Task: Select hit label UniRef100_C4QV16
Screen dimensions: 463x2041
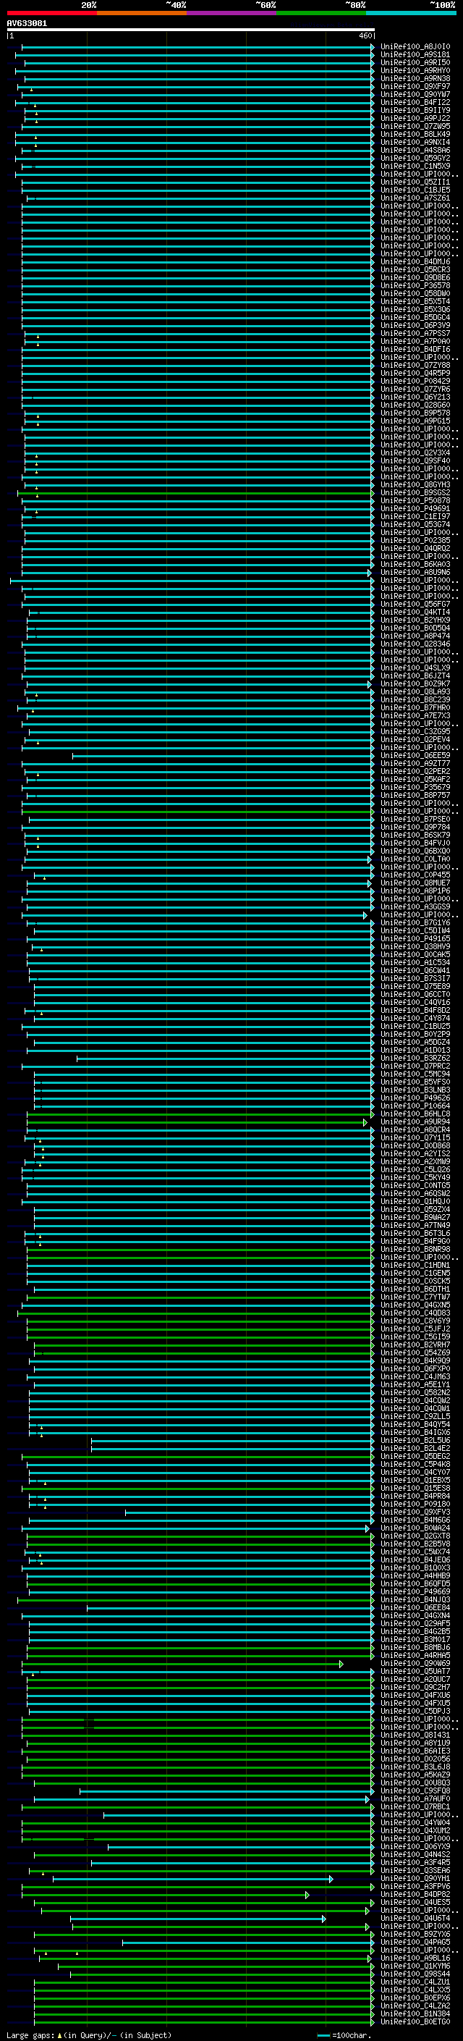Action: pos(415,1002)
